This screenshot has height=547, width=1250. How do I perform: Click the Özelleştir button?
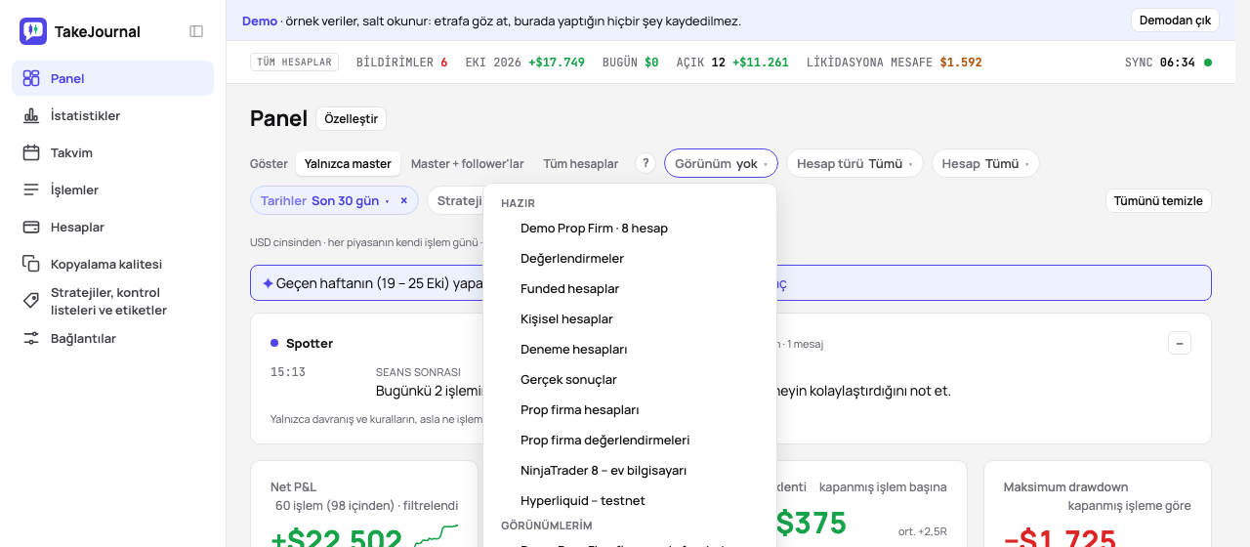point(351,118)
